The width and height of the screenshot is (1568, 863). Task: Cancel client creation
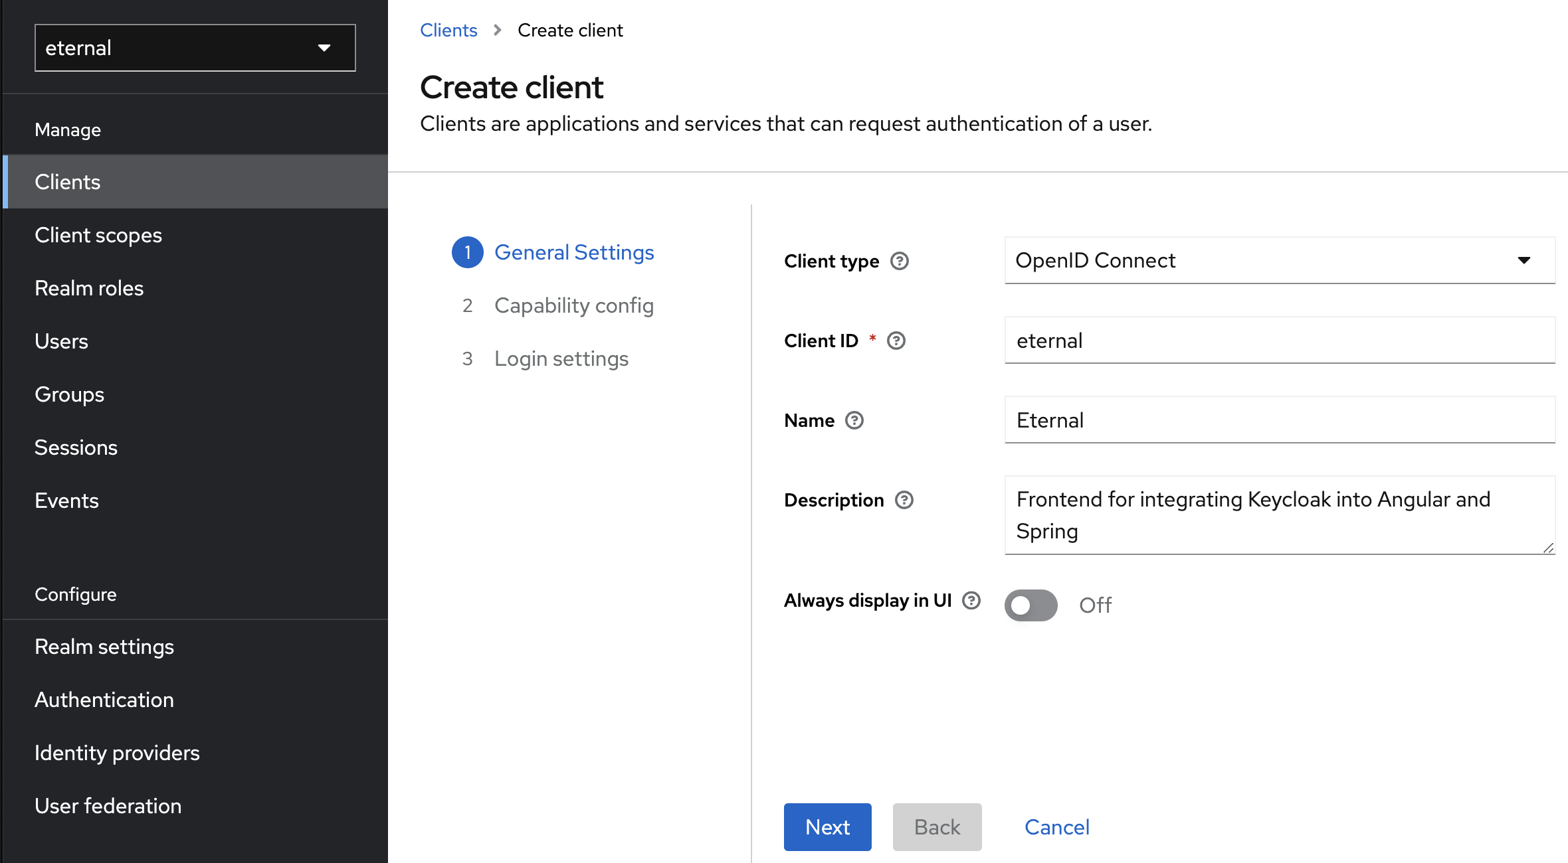[x=1057, y=827]
